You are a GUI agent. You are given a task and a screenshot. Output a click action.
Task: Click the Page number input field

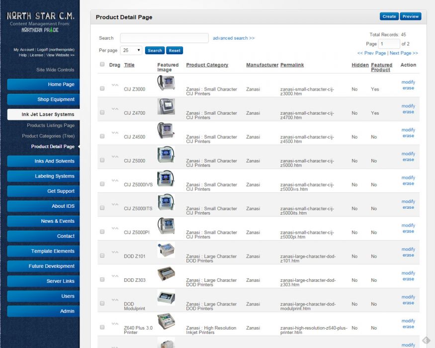[x=389, y=44]
